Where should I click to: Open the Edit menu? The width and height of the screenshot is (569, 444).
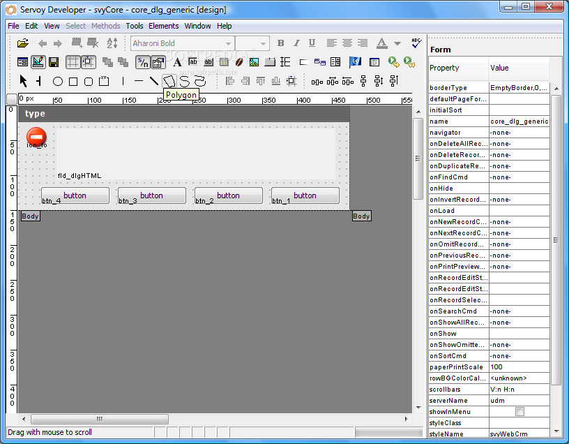click(x=31, y=26)
